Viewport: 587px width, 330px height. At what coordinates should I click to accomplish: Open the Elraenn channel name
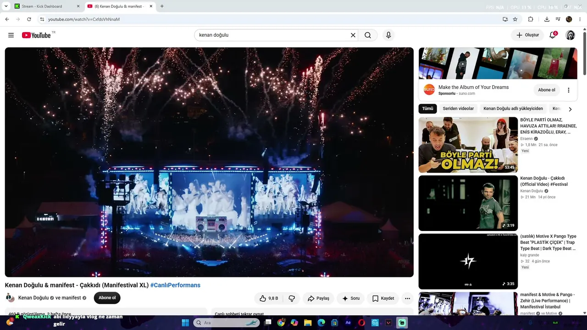pyautogui.click(x=527, y=138)
